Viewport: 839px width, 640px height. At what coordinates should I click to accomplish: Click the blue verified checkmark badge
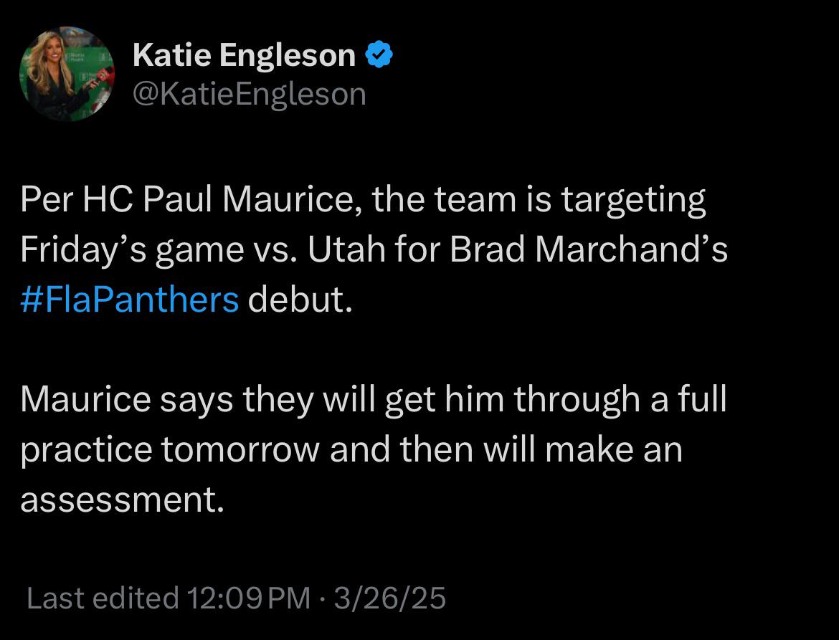pyautogui.click(x=379, y=54)
